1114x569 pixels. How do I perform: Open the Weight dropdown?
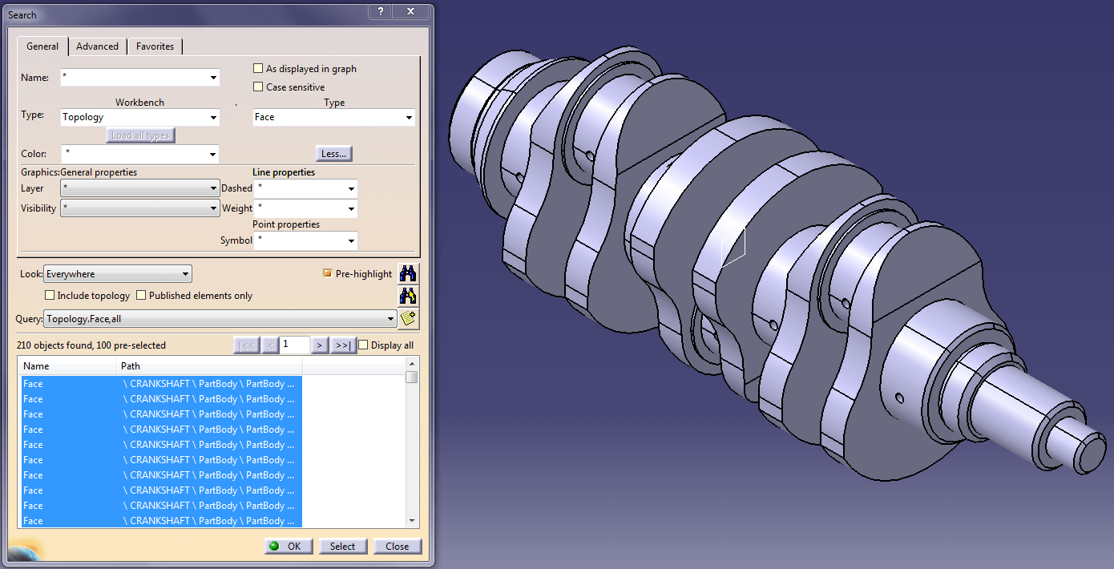[x=351, y=209]
